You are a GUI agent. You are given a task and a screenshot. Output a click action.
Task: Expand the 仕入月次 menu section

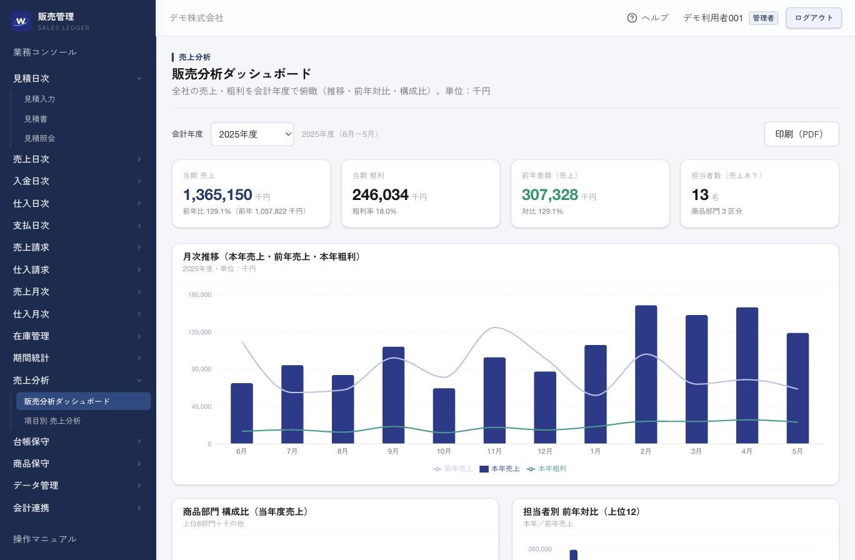coord(78,314)
